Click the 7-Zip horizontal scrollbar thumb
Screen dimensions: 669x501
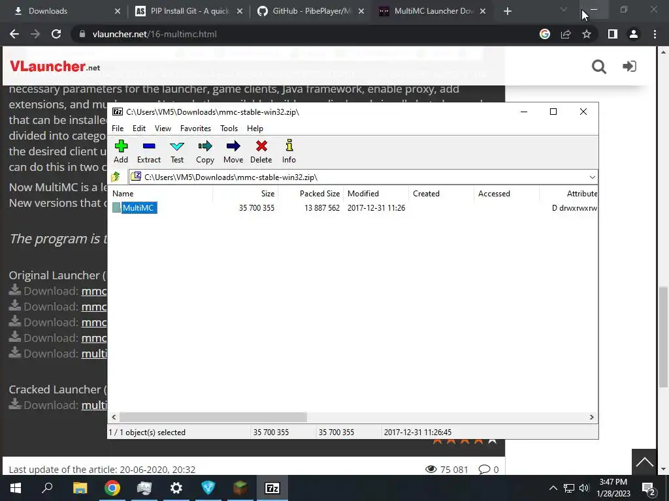[213, 417]
